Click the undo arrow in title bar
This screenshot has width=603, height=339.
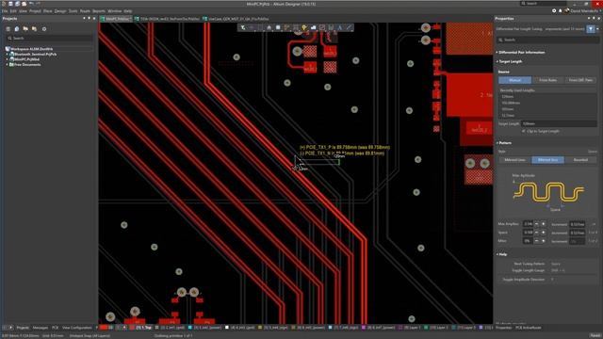click(31, 4)
